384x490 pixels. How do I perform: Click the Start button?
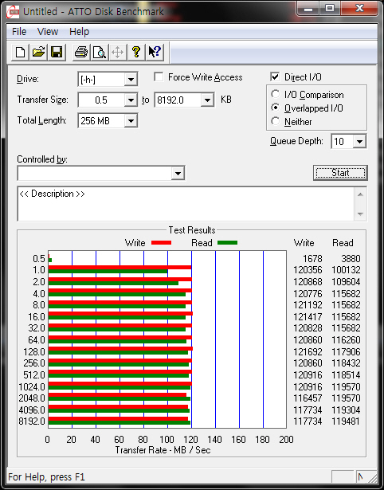340,173
